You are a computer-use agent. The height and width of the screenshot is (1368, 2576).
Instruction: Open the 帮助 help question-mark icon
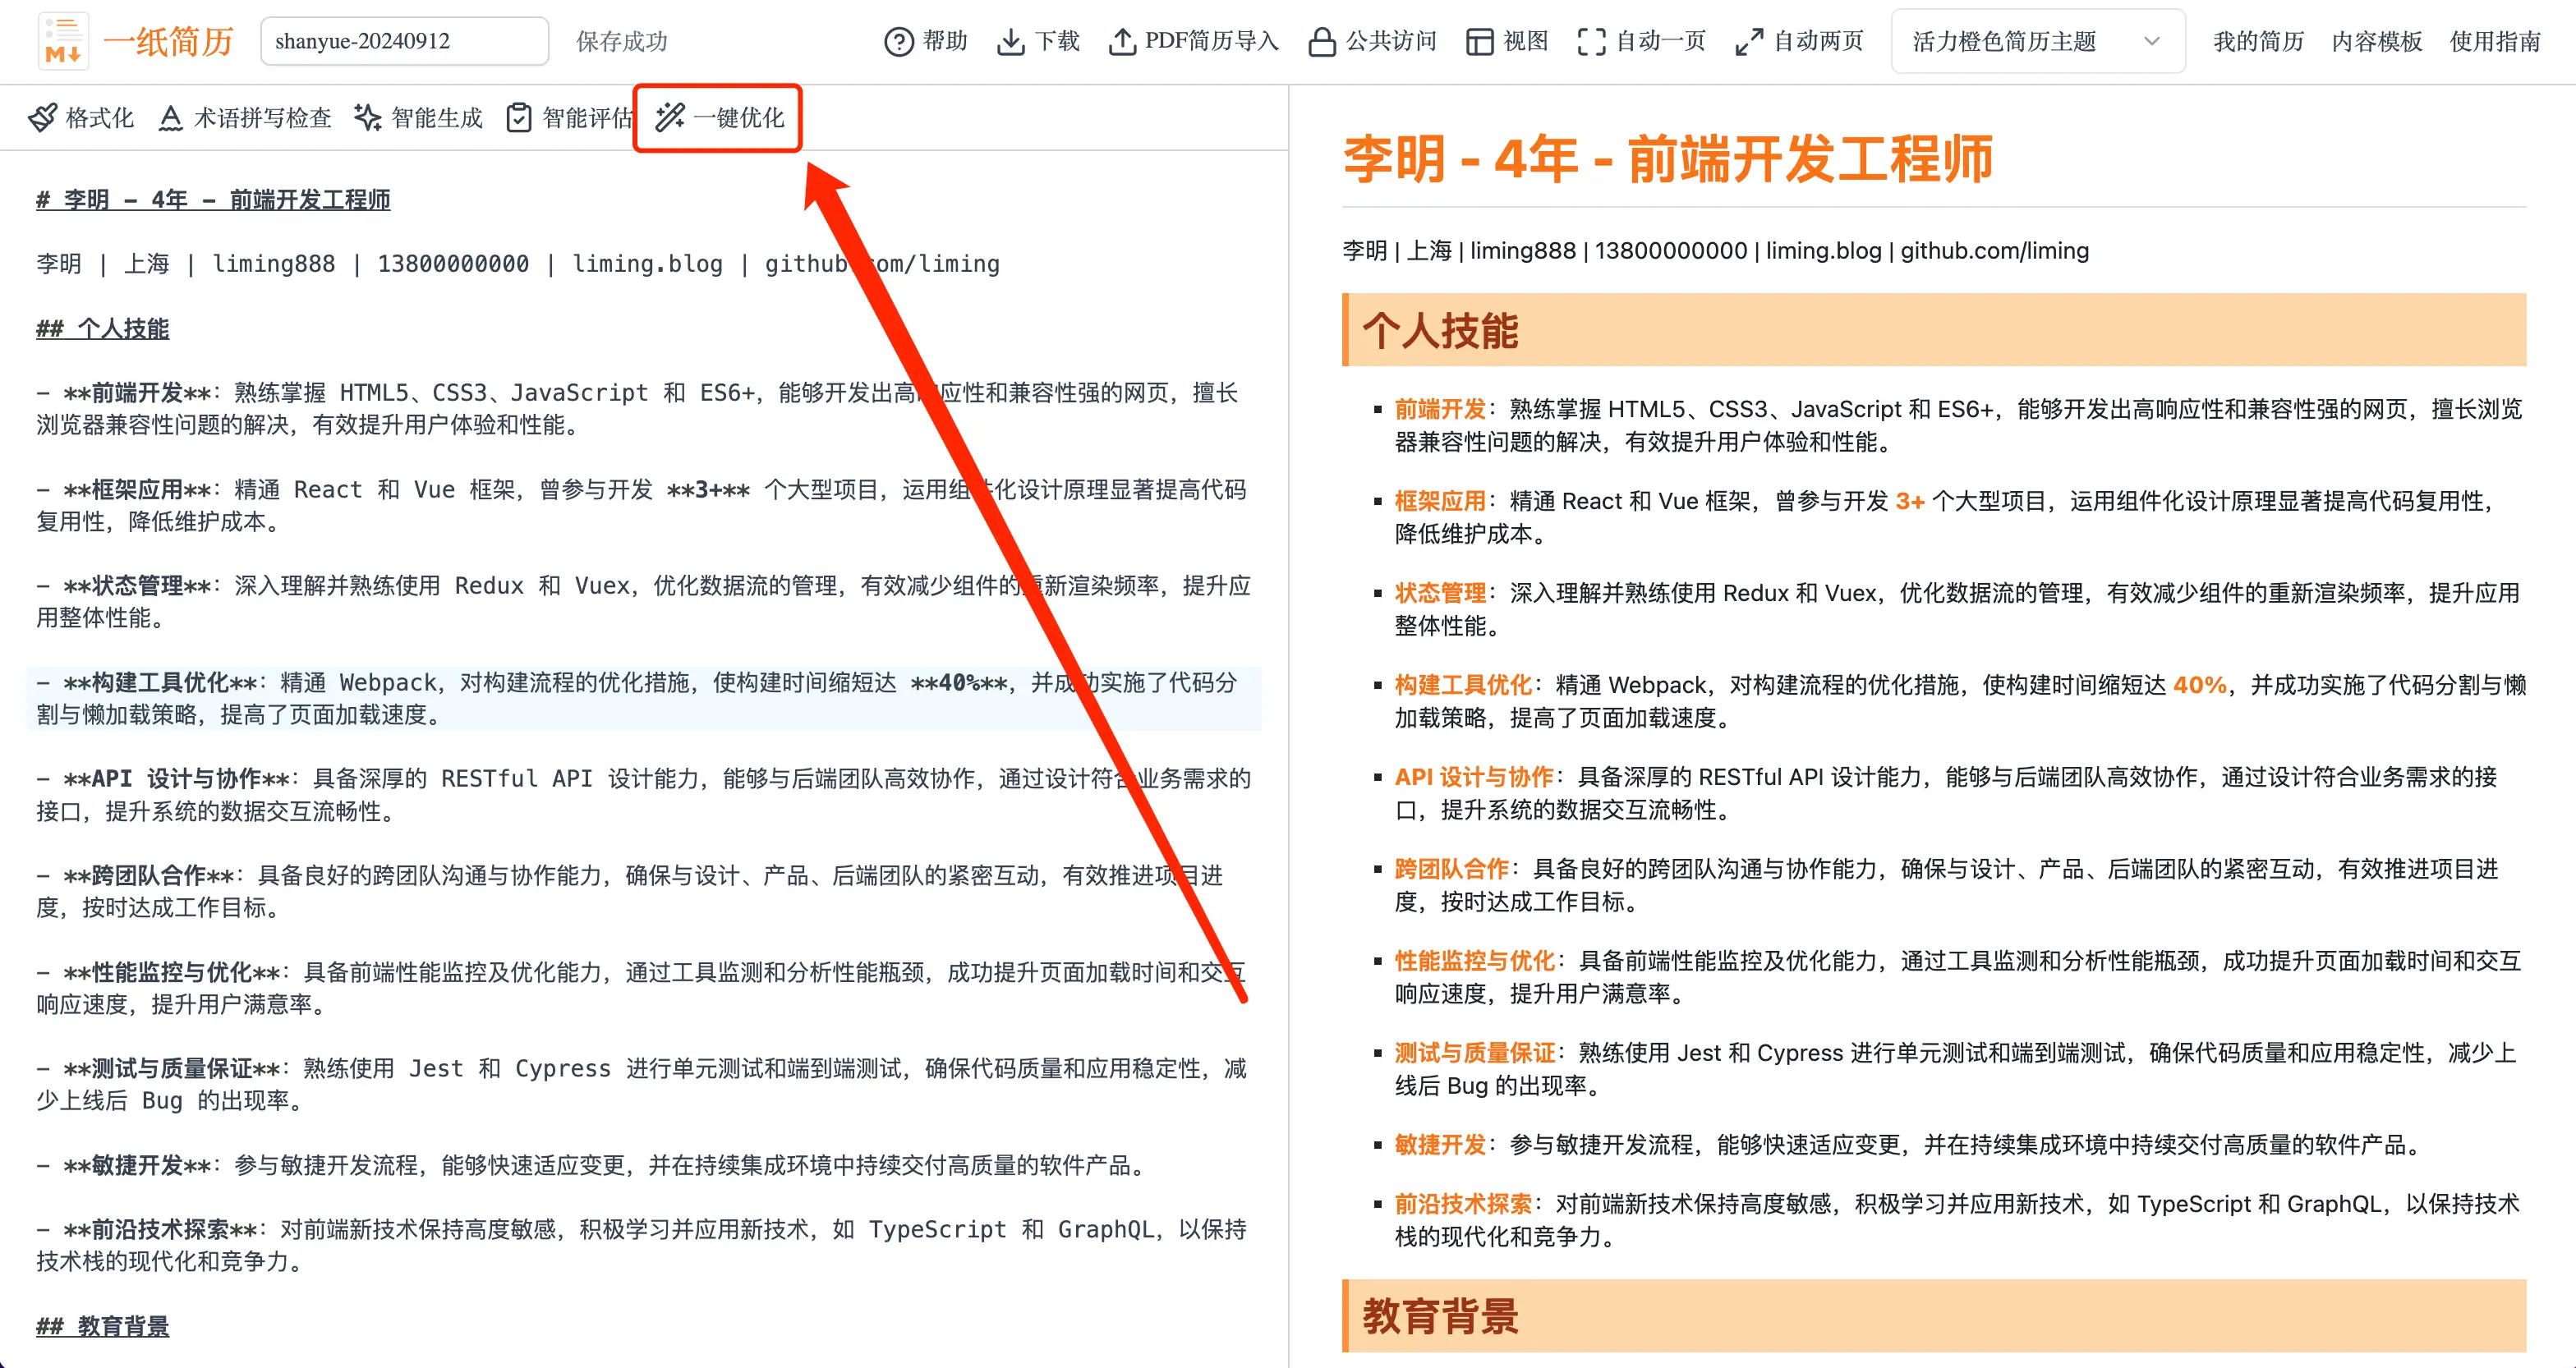pos(899,42)
